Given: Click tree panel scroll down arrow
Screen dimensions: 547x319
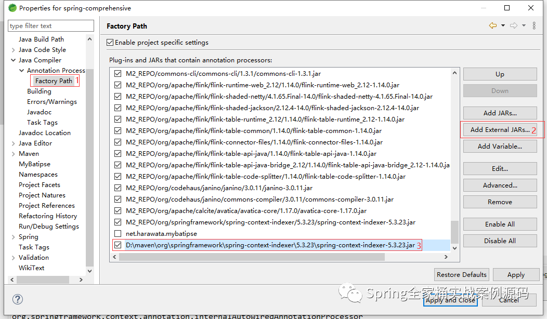Looking at the screenshot, I should (x=89, y=271).
